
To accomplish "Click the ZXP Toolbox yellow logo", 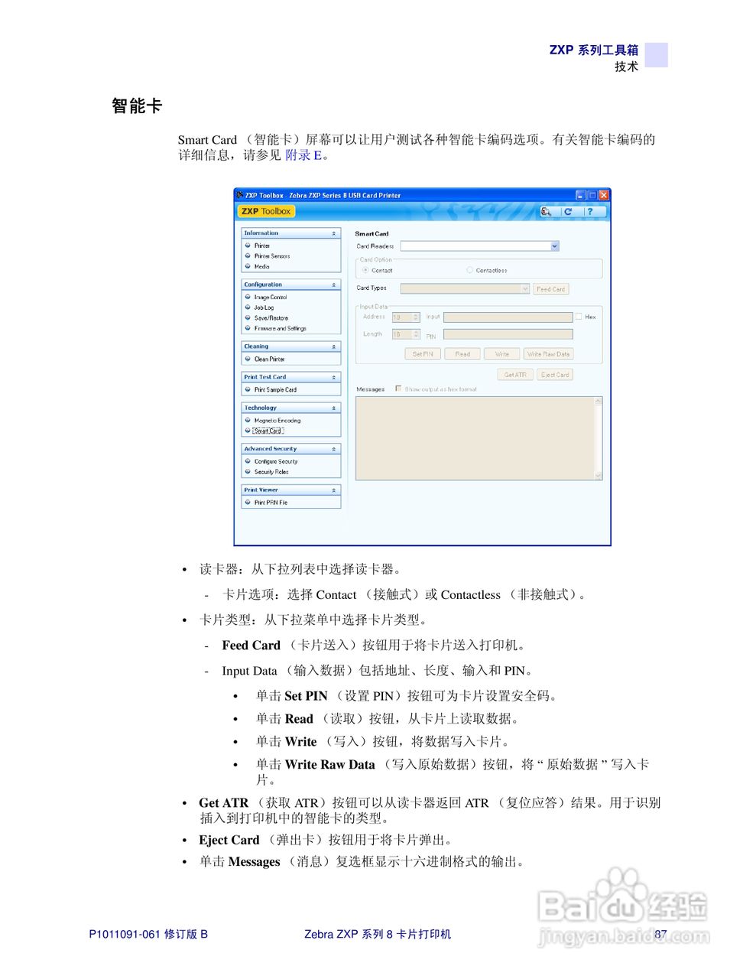I will pyautogui.click(x=266, y=211).
